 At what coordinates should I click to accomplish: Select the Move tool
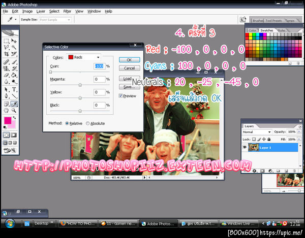coord(14,41)
